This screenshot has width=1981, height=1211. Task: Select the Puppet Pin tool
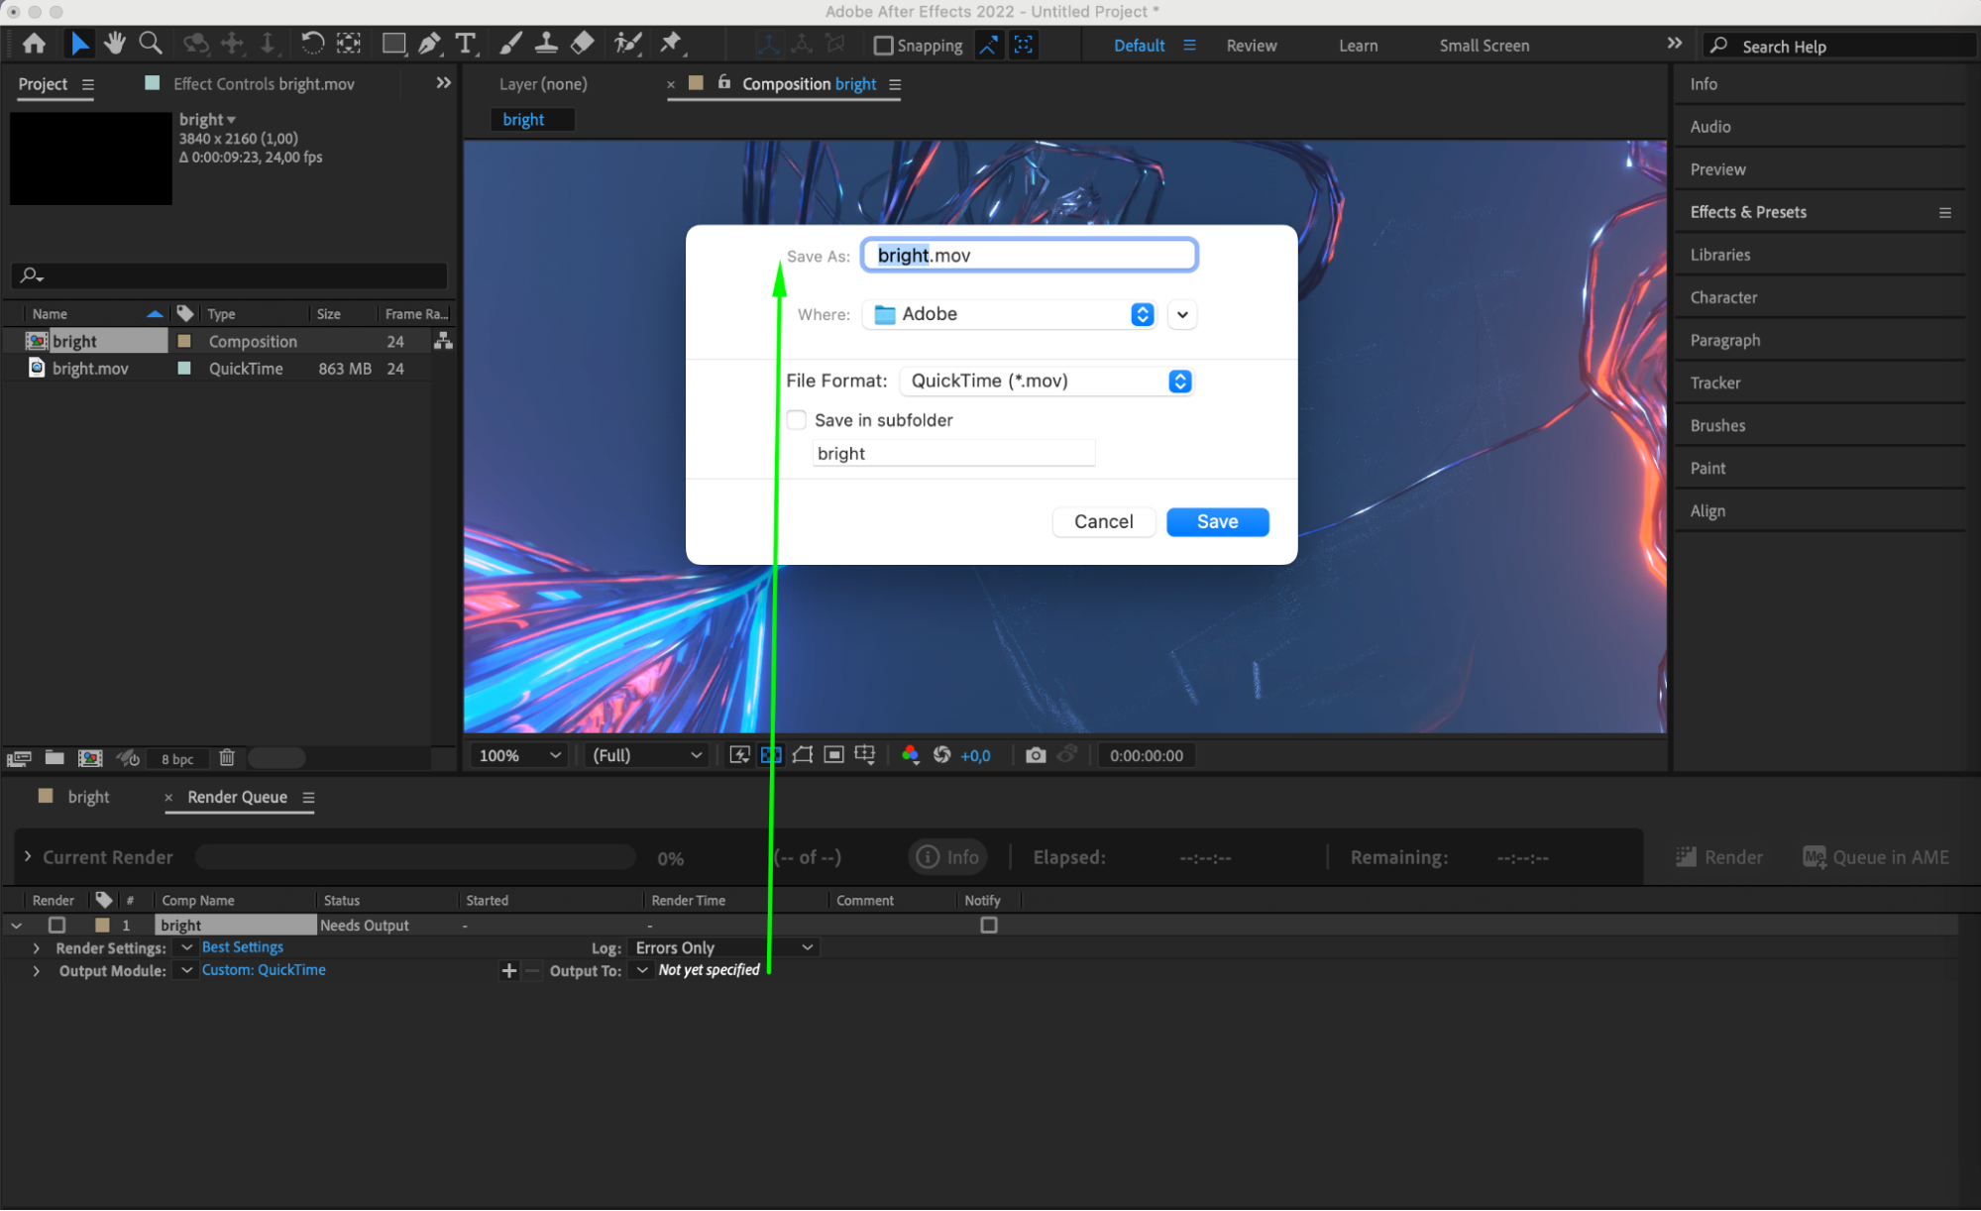[x=671, y=44]
